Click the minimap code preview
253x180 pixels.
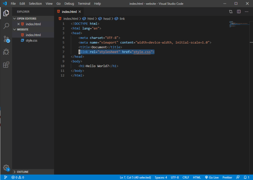[239, 24]
